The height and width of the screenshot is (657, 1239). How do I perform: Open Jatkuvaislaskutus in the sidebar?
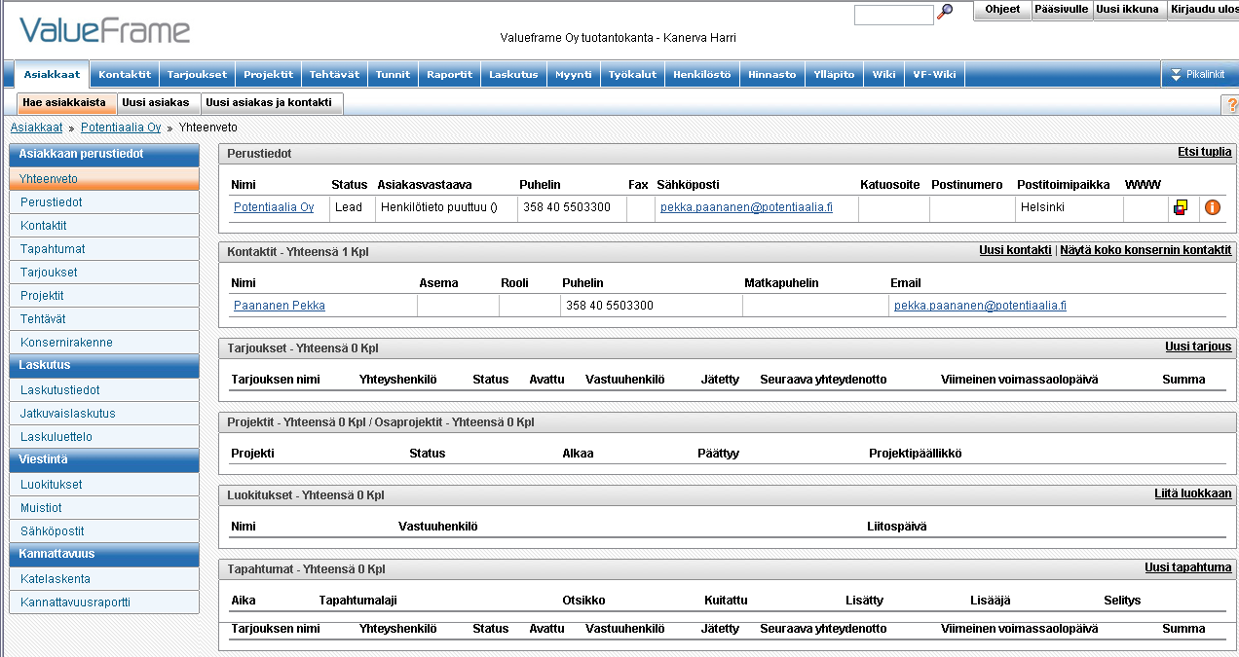(x=103, y=414)
